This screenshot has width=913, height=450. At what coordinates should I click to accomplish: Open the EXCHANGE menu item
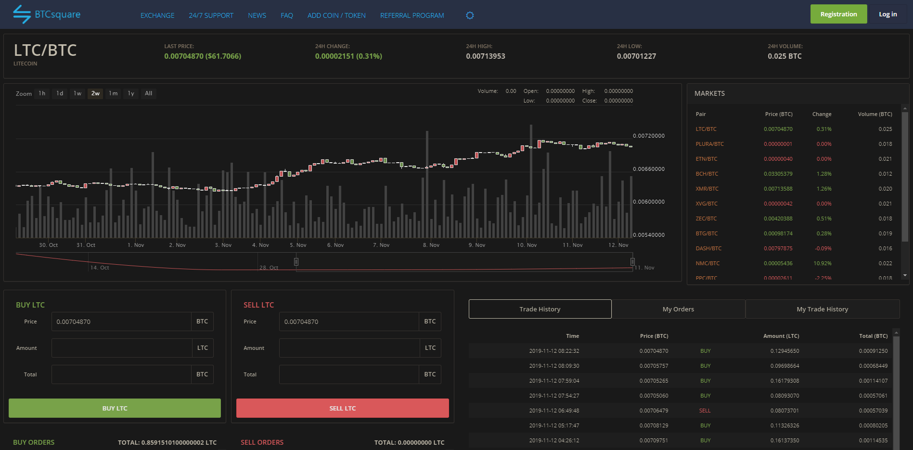point(157,15)
